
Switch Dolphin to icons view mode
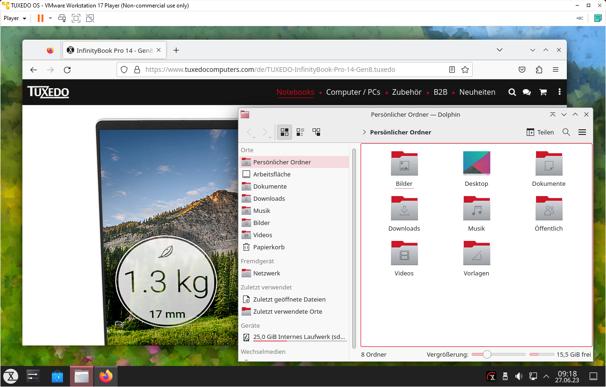285,132
